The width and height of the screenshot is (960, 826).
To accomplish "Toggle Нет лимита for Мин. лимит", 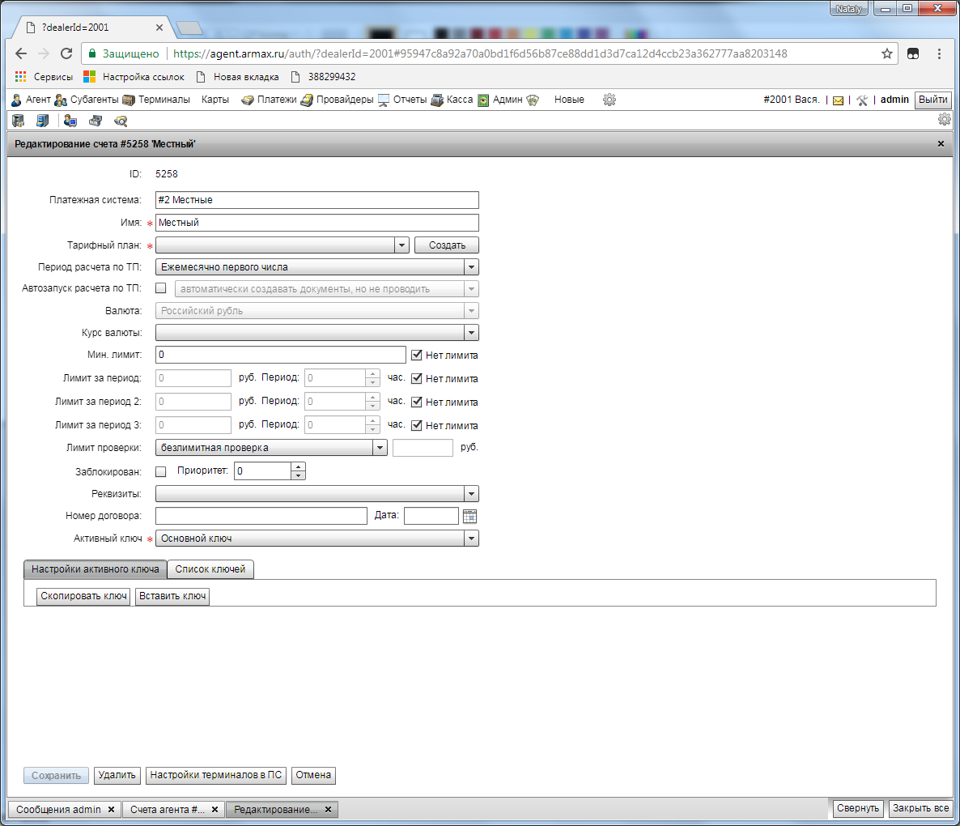I will click(x=416, y=356).
